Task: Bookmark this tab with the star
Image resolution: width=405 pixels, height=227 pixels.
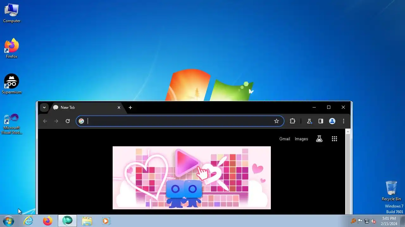Action: coord(277,121)
